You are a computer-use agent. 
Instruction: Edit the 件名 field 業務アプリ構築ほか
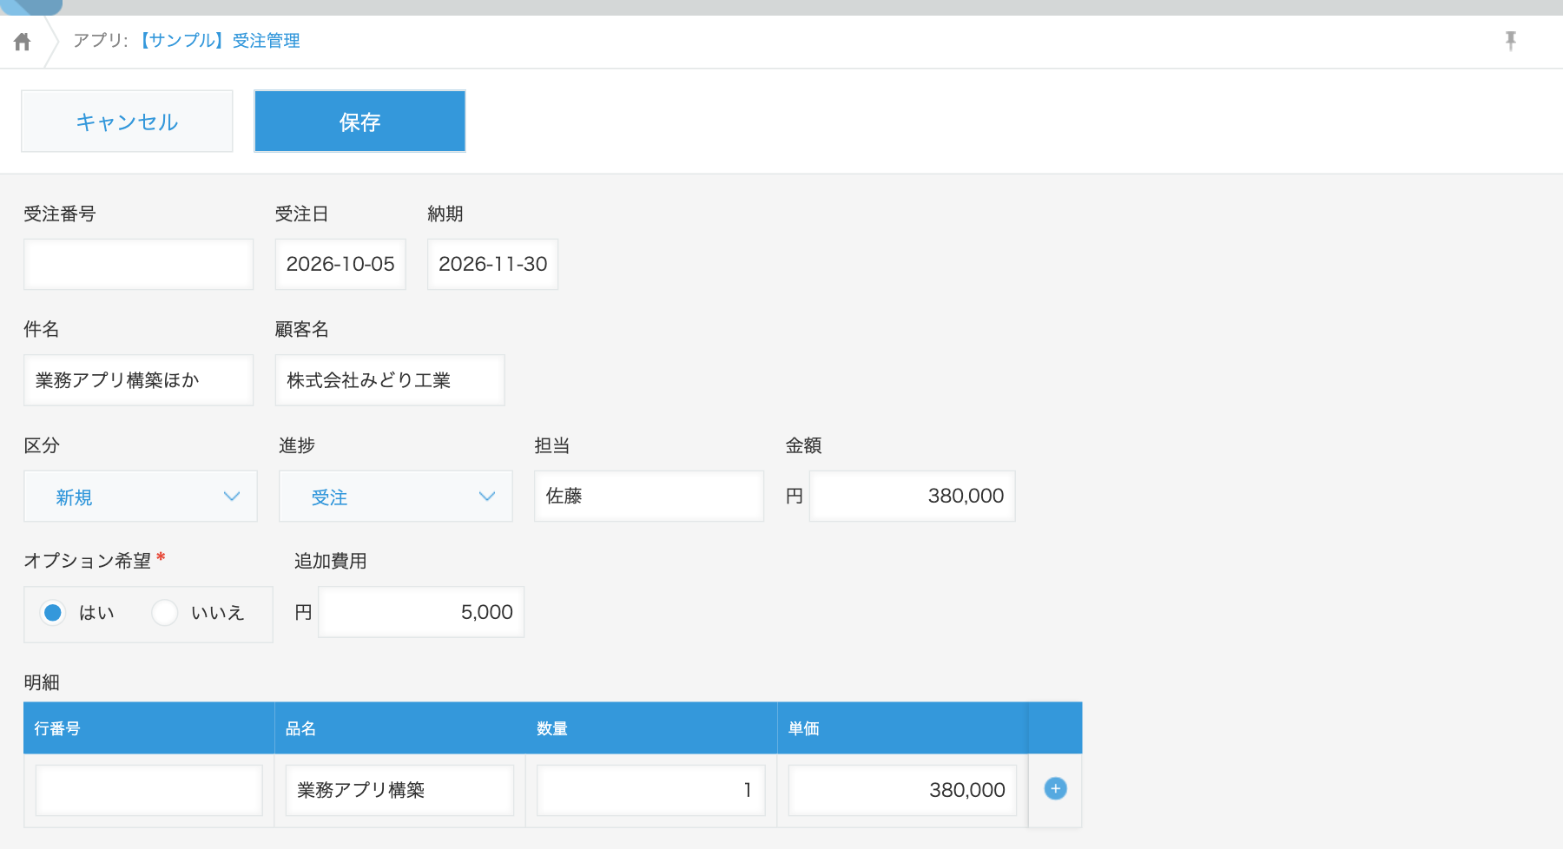[139, 380]
